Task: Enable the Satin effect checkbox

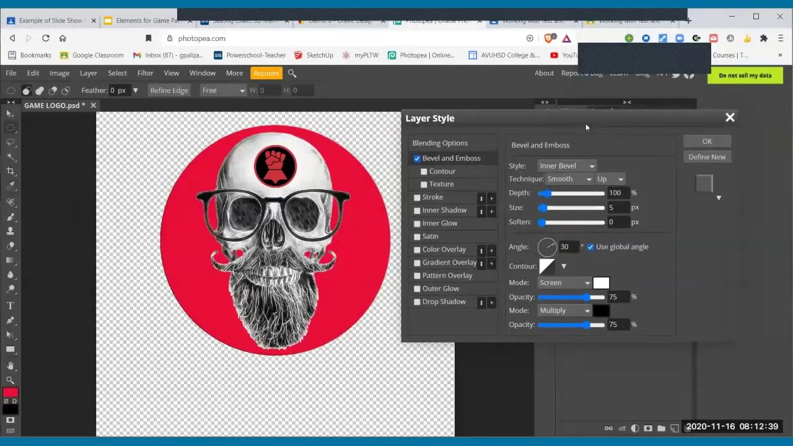Action: coord(417,237)
